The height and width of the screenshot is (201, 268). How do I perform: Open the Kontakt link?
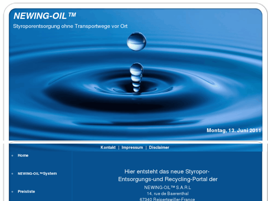108,148
